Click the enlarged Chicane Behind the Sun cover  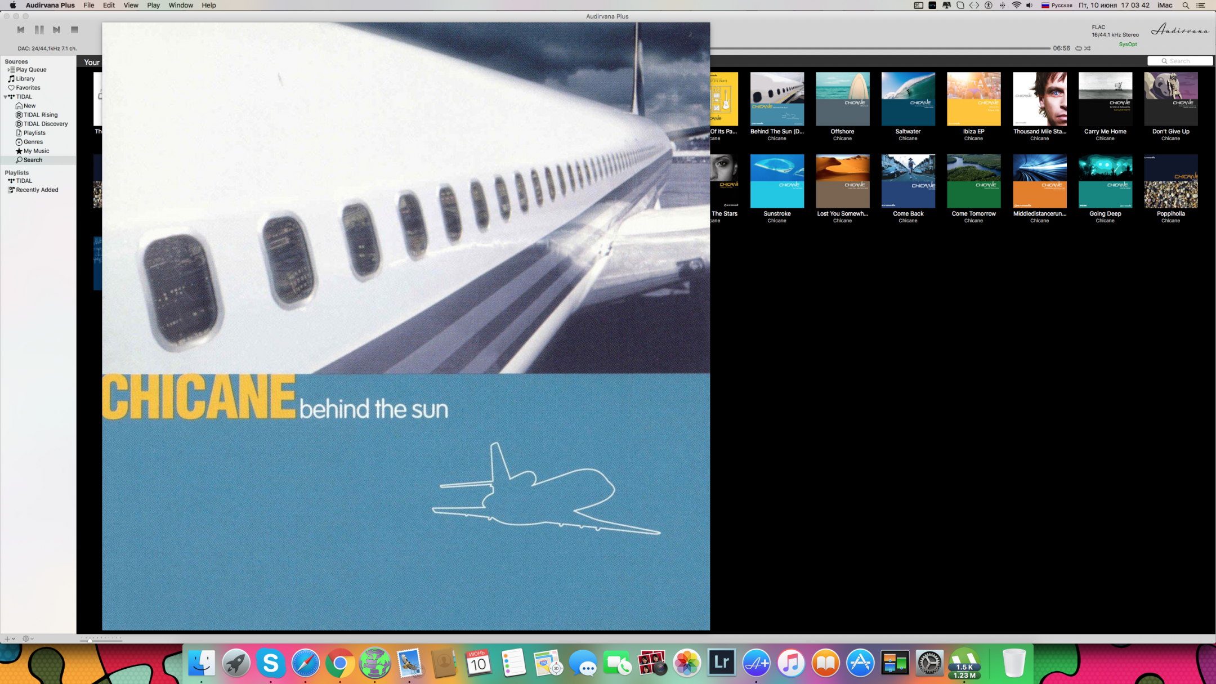tap(406, 326)
